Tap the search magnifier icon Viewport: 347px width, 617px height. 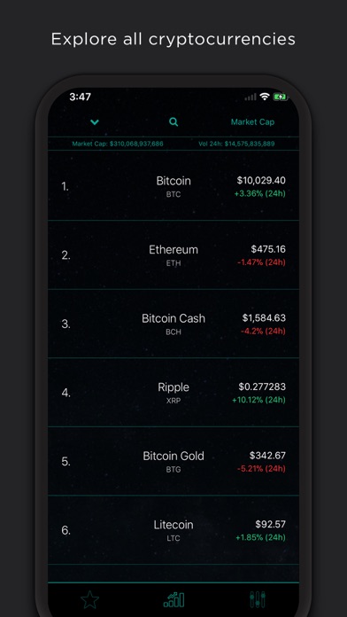(173, 122)
